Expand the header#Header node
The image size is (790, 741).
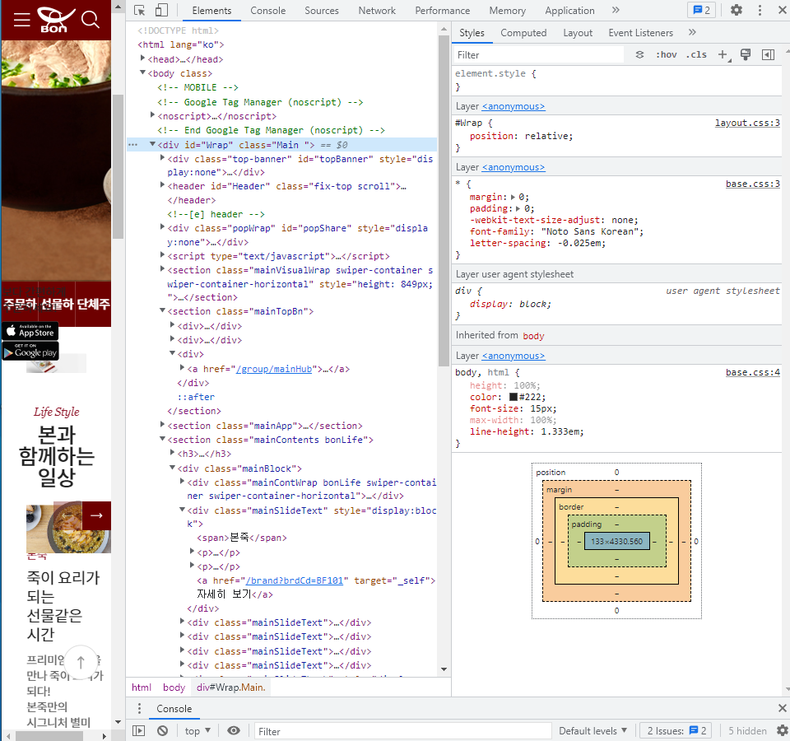(x=162, y=185)
